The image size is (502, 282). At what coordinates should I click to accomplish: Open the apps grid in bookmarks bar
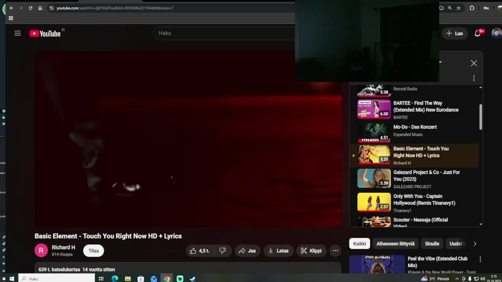click(x=11, y=18)
